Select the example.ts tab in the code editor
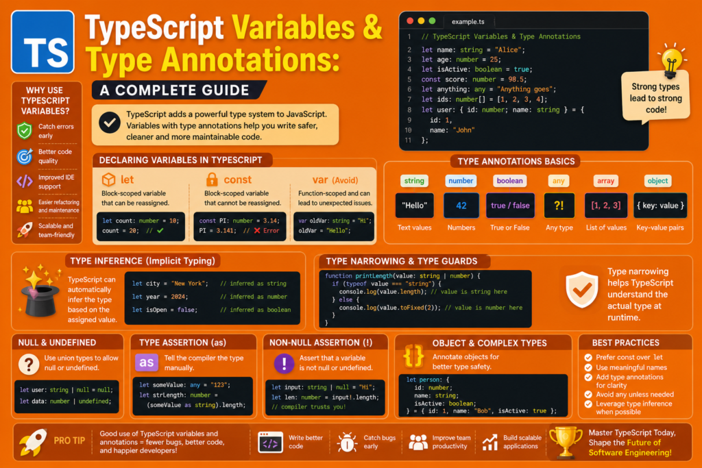 pos(468,21)
